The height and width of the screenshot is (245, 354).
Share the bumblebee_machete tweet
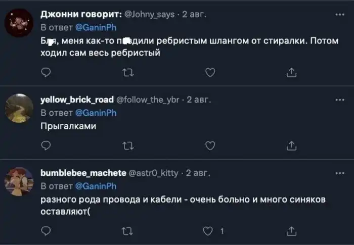point(291,231)
